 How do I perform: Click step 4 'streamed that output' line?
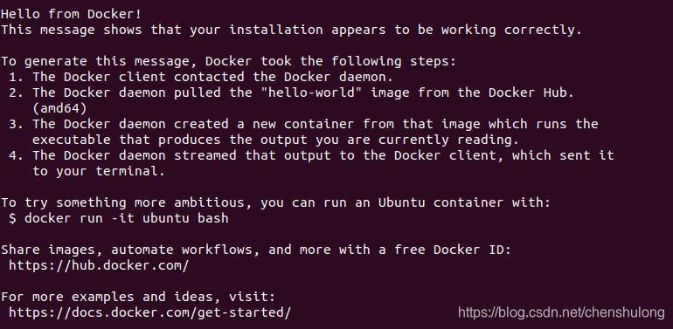(x=311, y=155)
